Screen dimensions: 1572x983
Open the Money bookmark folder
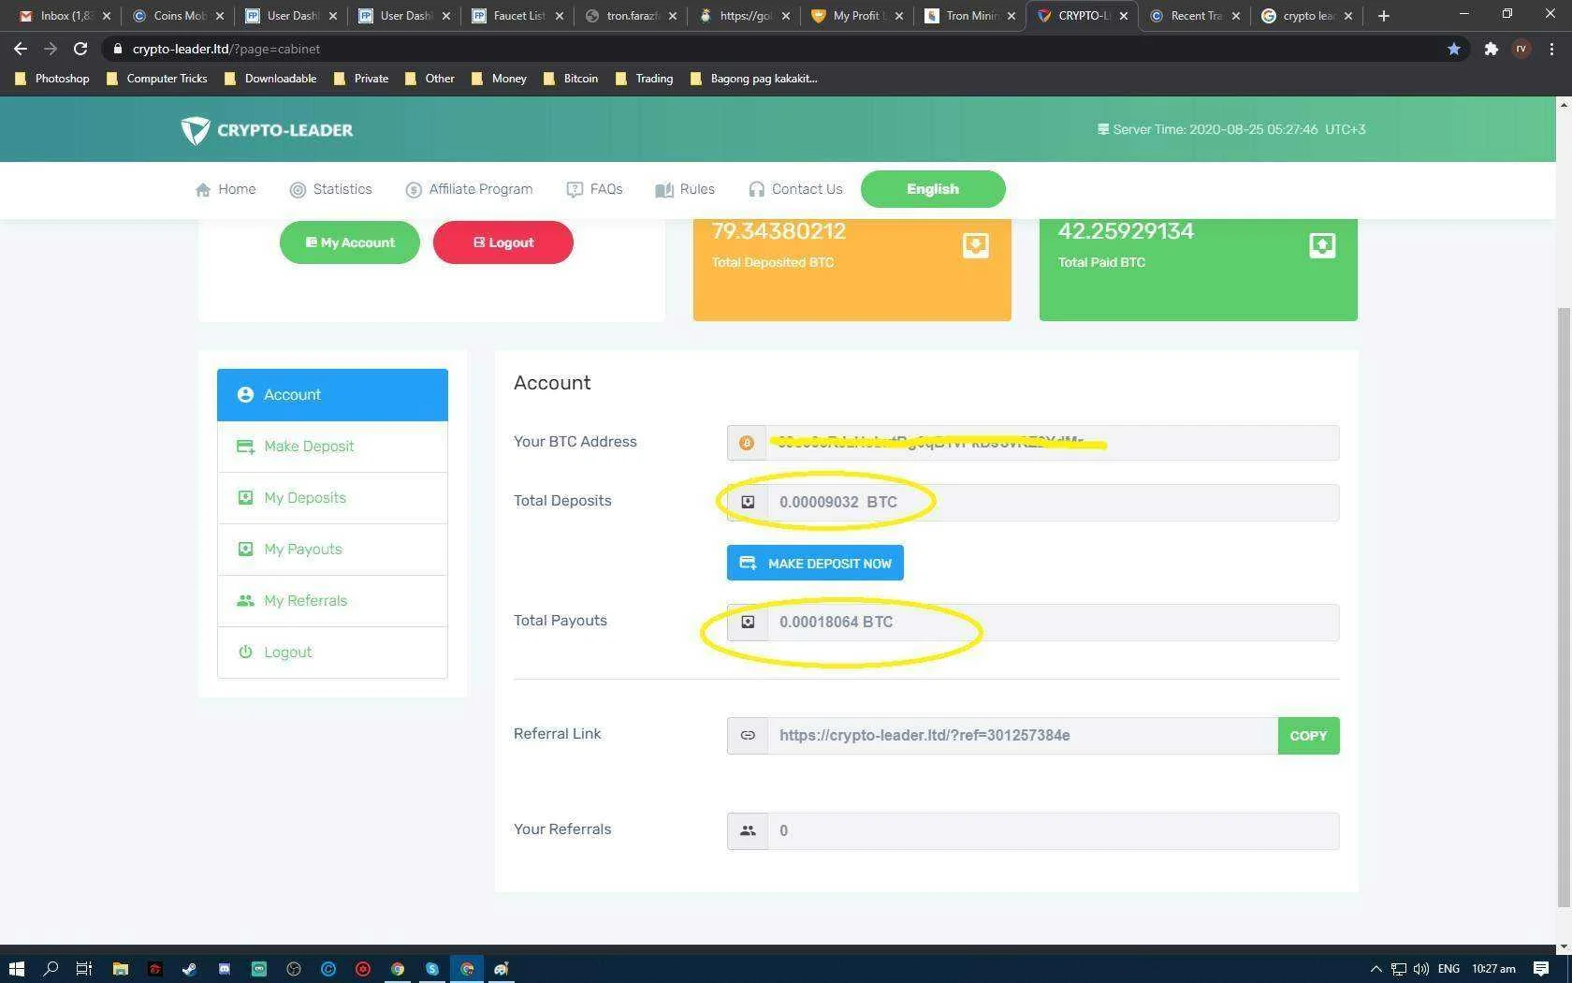click(x=500, y=79)
